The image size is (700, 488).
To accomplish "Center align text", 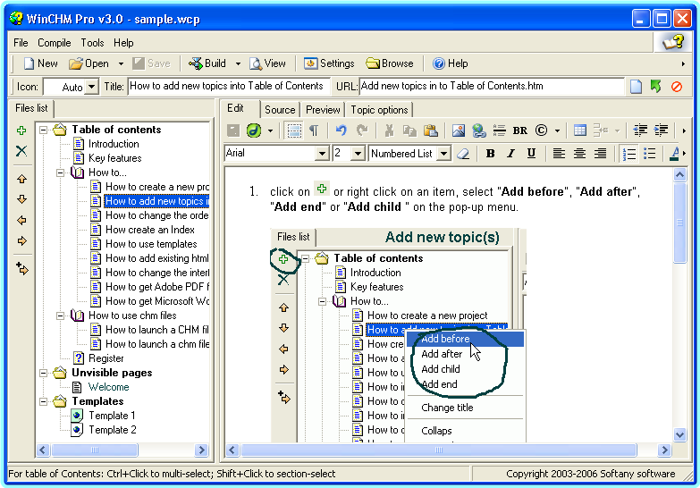I will point(579,154).
